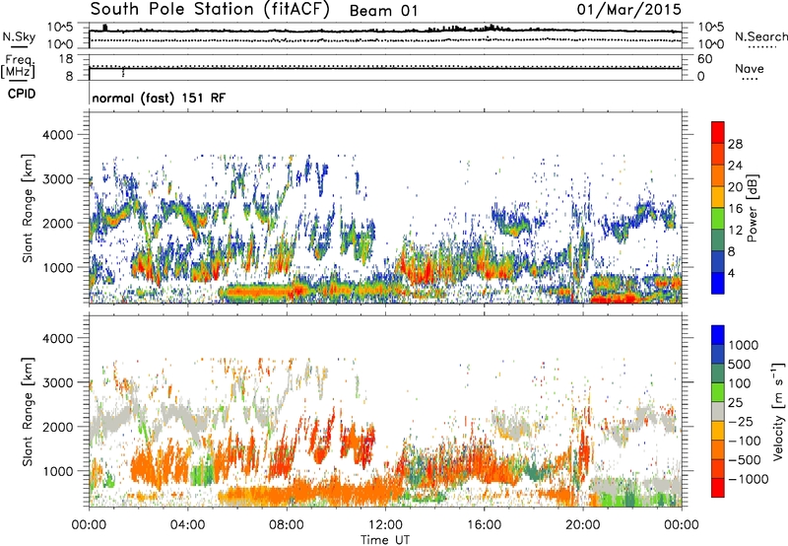Click the '12:00' time tick label
This screenshot has width=788, height=546.
coord(385,525)
